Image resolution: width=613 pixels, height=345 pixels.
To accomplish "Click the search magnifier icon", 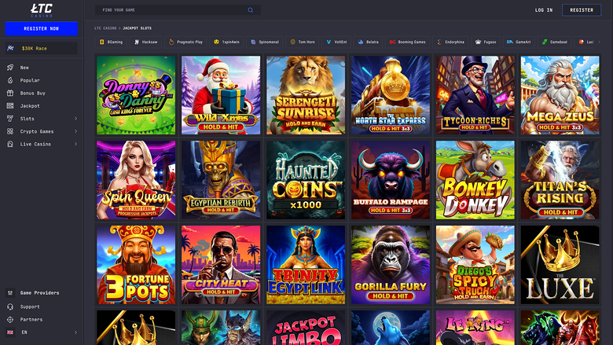I will click(x=251, y=10).
